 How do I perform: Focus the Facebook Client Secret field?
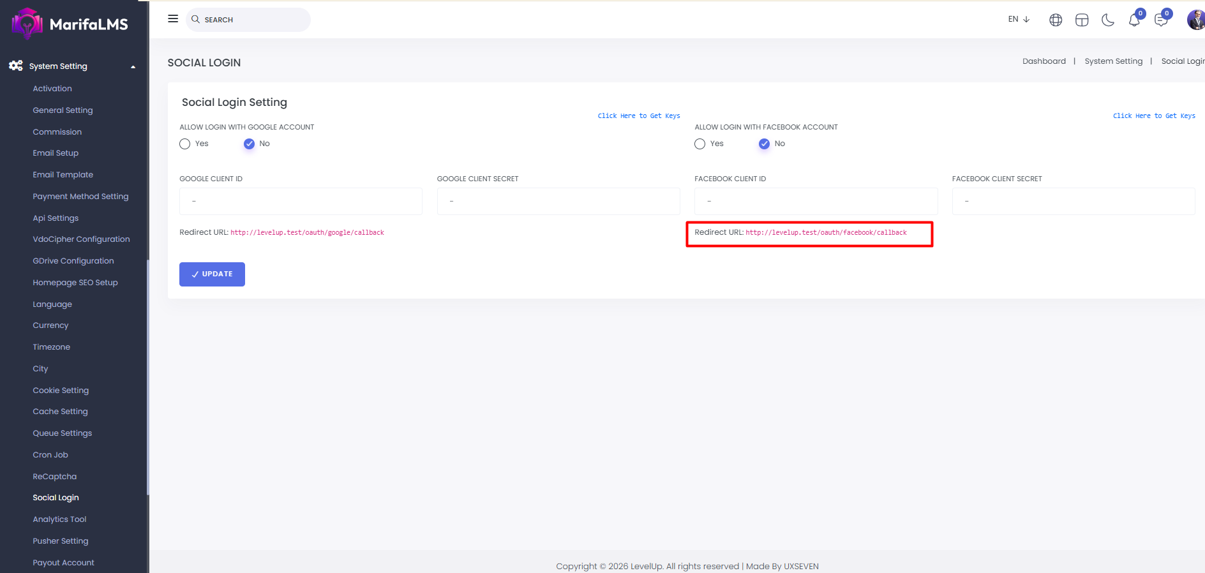(1073, 202)
